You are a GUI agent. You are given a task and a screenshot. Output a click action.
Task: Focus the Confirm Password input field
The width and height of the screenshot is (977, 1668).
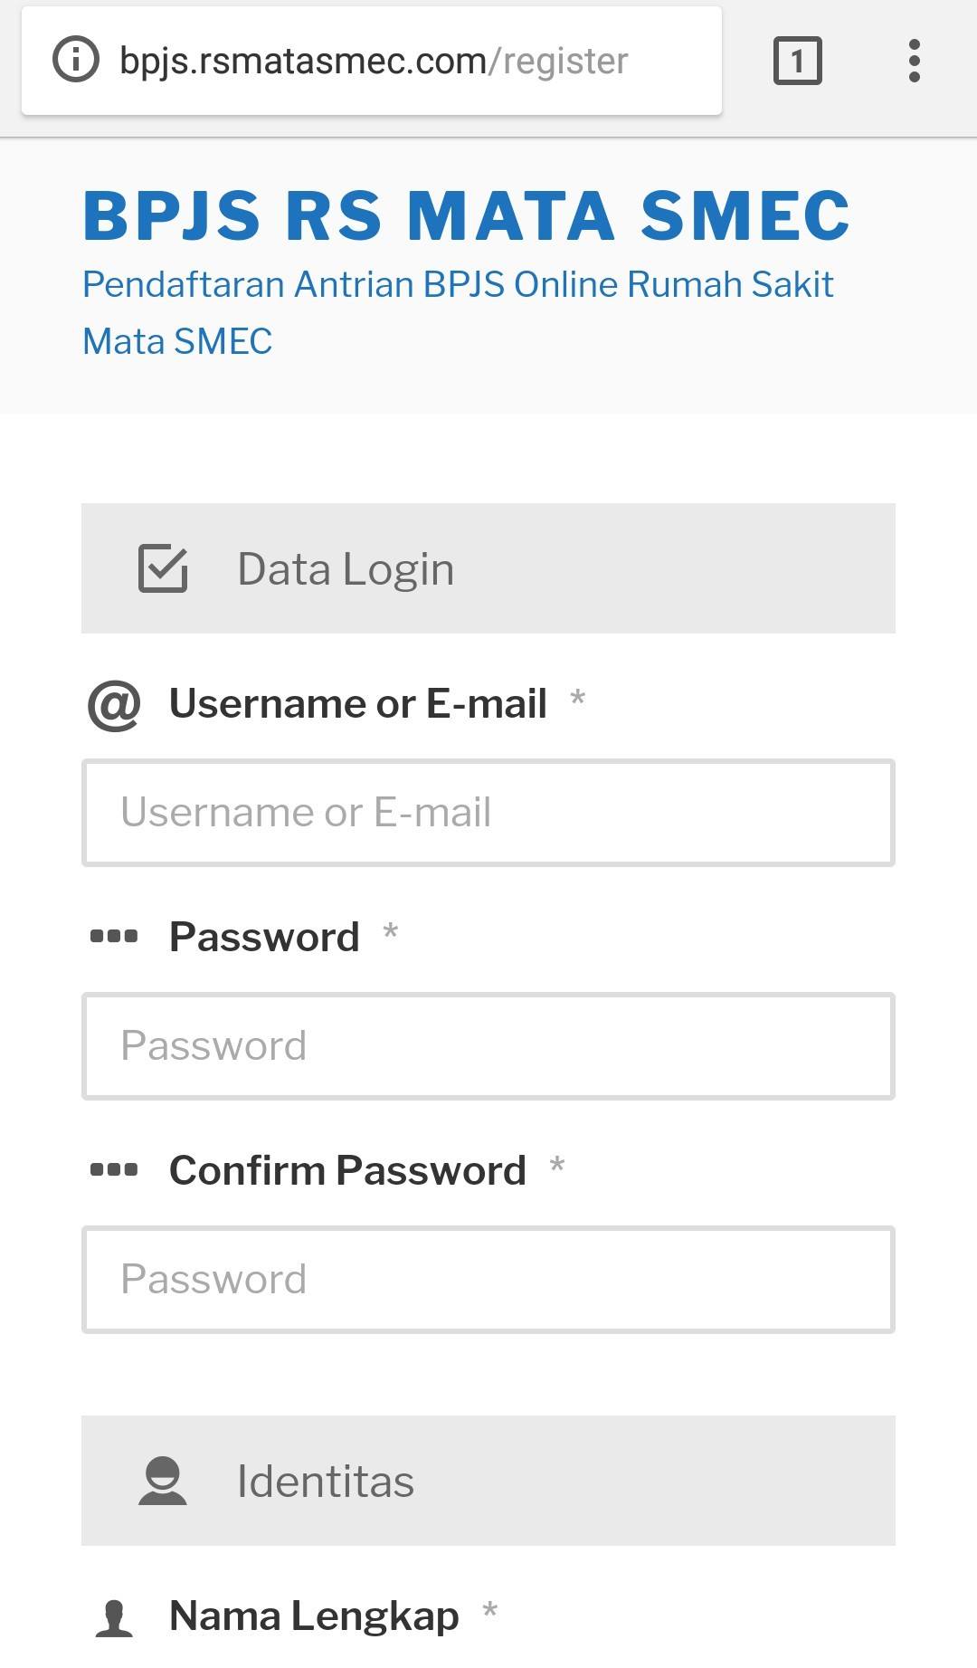coord(488,1280)
